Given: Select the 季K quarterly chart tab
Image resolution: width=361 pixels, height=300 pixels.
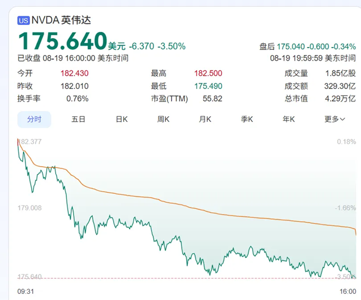Looking at the screenshot, I should click(247, 119).
